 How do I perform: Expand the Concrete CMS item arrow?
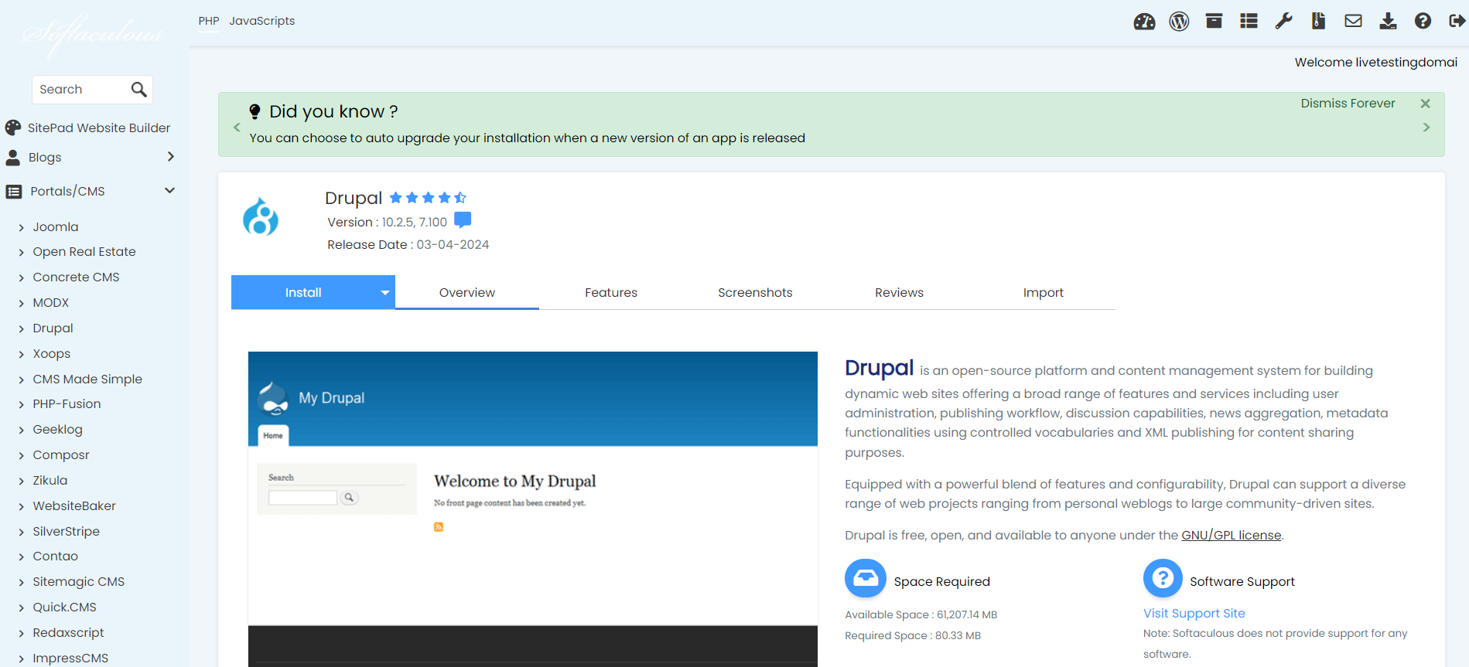click(x=22, y=278)
